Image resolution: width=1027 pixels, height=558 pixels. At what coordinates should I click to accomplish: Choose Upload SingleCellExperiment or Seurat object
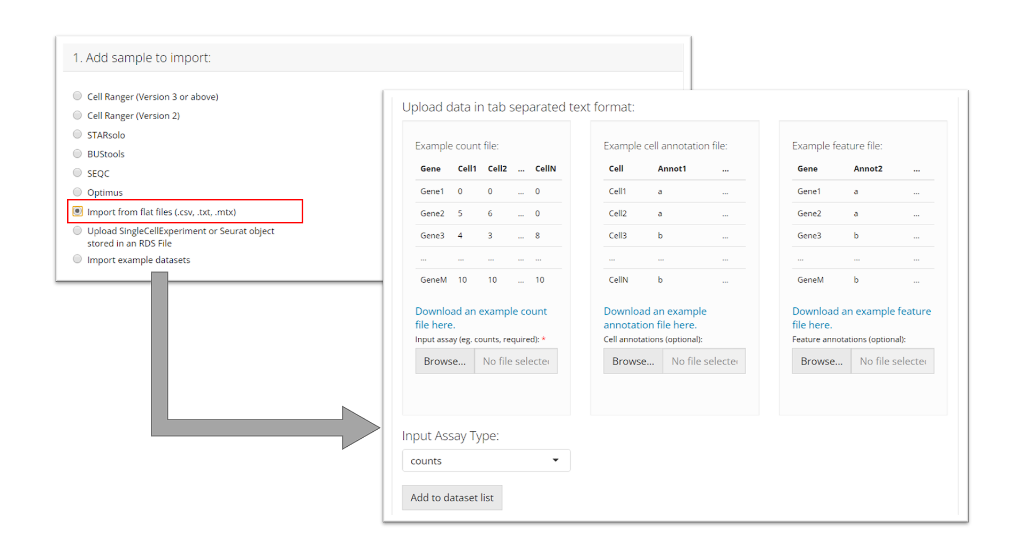pos(78,231)
